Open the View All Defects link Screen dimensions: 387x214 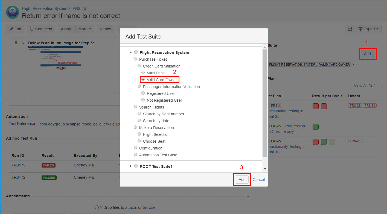[367, 86]
